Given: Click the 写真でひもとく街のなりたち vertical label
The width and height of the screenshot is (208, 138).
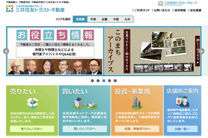Looking at the screenshot, I should click(x=127, y=51).
